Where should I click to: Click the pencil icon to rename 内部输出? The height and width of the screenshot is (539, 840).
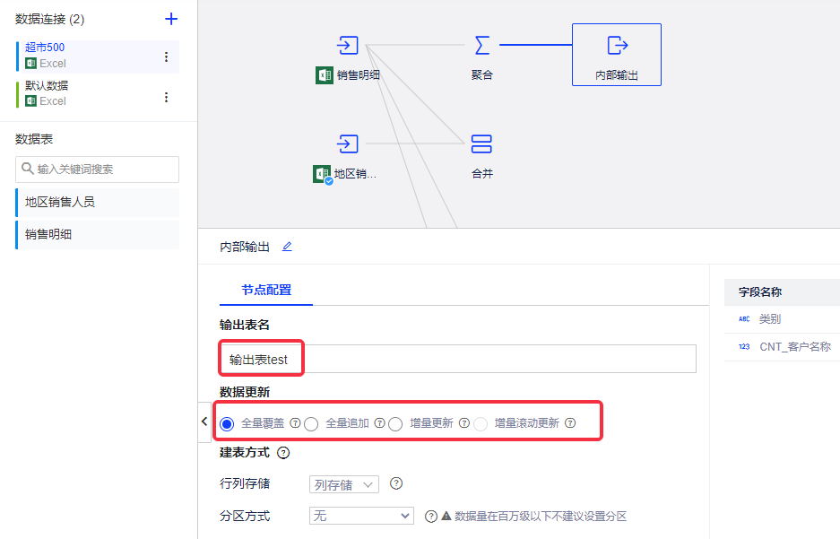[x=287, y=247]
